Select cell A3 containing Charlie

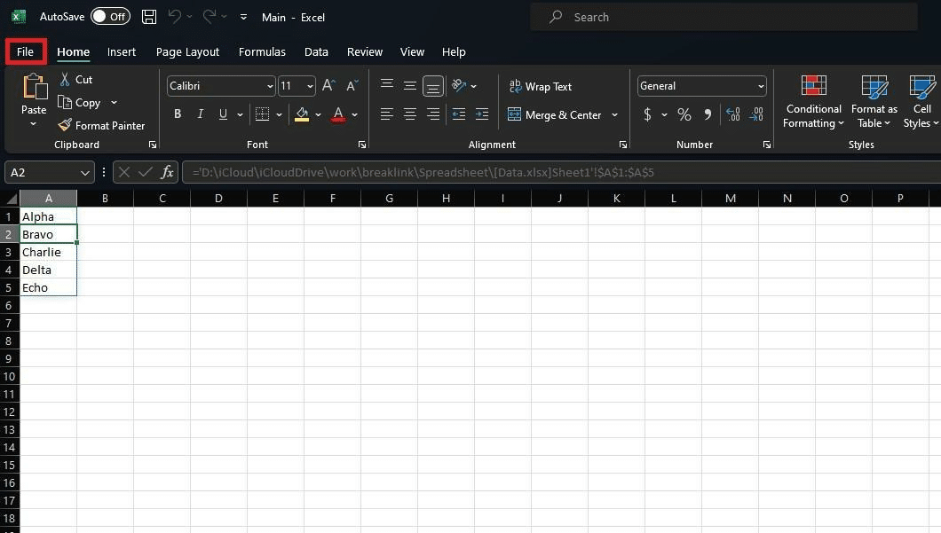(48, 252)
